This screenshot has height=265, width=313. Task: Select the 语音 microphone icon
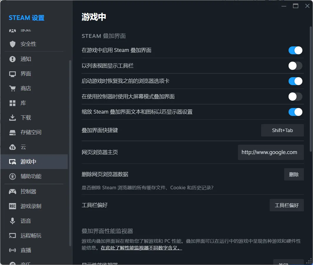coord(12,221)
